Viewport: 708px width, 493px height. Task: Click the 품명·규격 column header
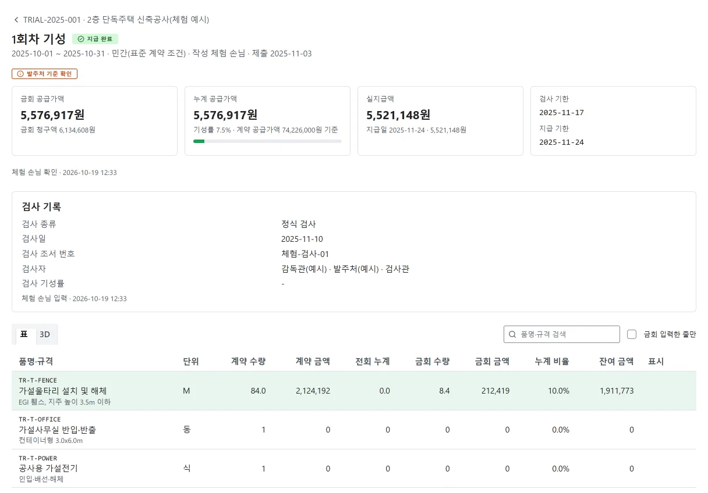pyautogui.click(x=36, y=362)
